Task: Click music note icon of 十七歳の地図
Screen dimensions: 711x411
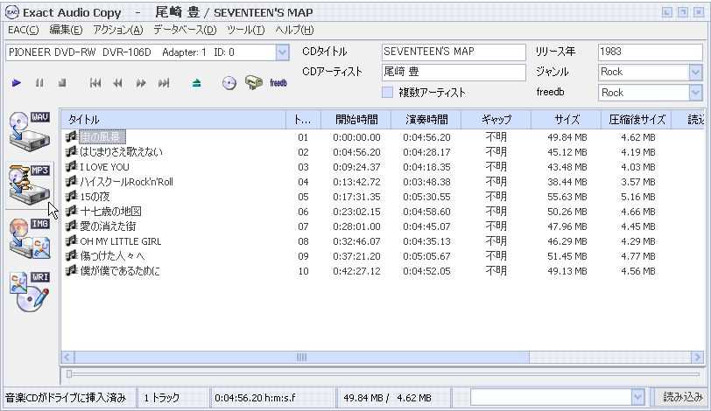Action: point(71,211)
